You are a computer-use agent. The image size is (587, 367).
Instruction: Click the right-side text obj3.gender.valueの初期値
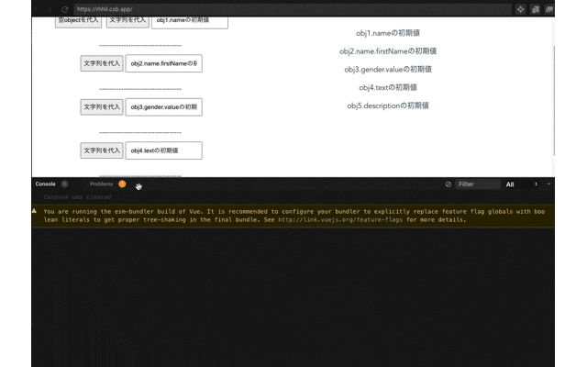tap(388, 70)
